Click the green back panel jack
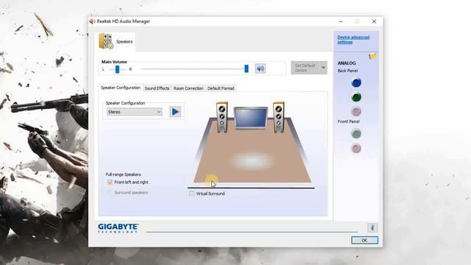Viewport: 471px width, 265px height. click(356, 97)
